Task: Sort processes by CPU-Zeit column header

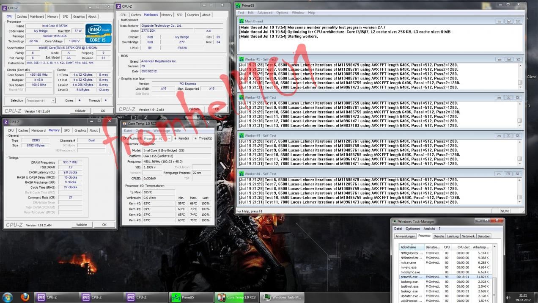Action: (461, 247)
